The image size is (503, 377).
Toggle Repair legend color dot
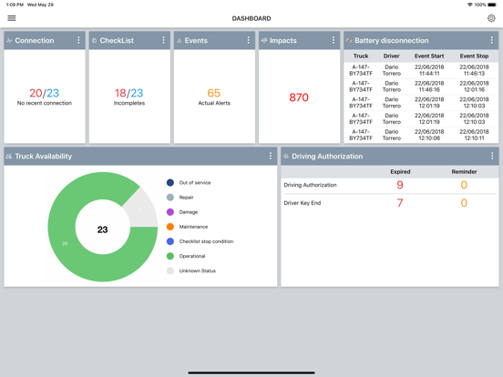pos(170,198)
